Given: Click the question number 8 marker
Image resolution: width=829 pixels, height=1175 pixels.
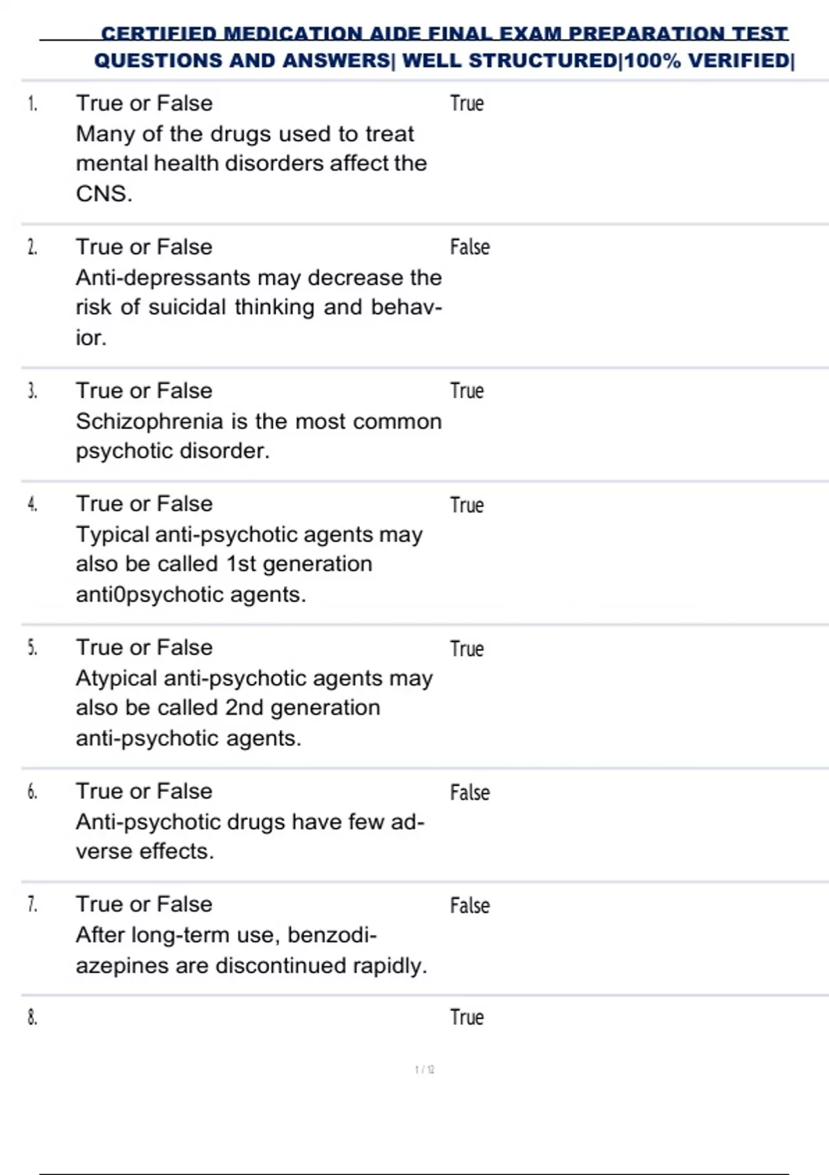Looking at the screenshot, I should pyautogui.click(x=32, y=1017).
